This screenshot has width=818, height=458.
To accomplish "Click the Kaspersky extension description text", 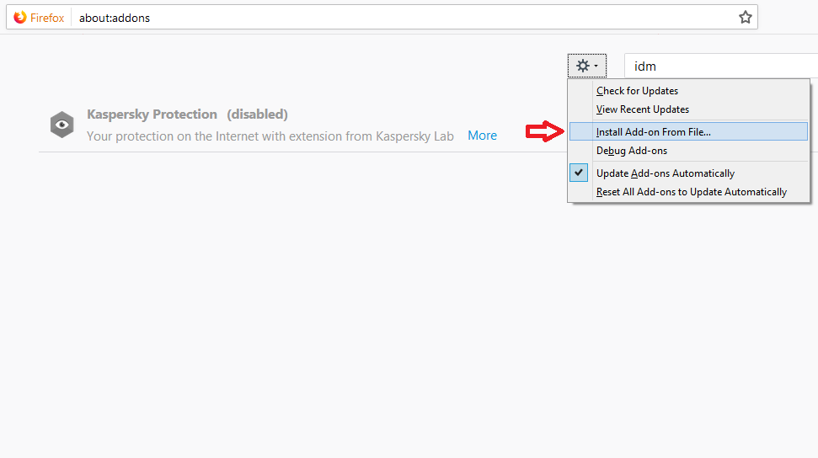I will pyautogui.click(x=270, y=136).
